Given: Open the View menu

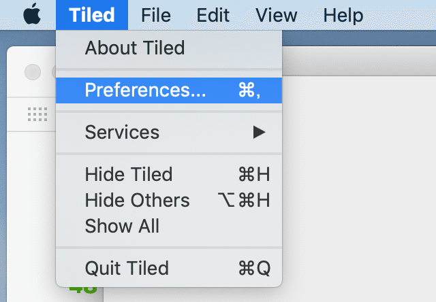Looking at the screenshot, I should click(276, 15).
